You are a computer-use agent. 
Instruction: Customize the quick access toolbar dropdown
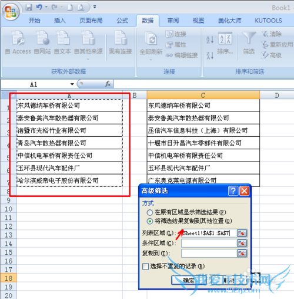tap(95, 7)
